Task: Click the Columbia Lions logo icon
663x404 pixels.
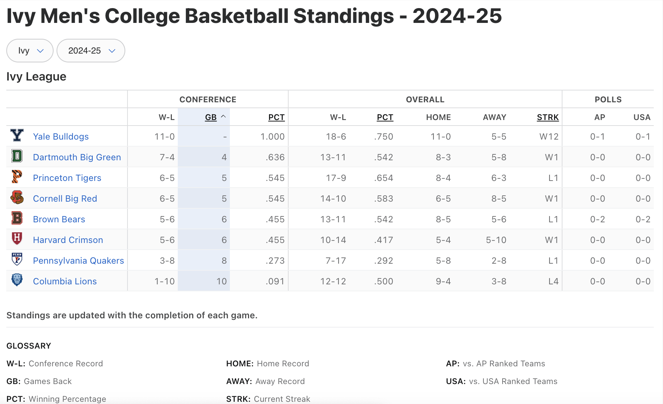Action: click(17, 280)
